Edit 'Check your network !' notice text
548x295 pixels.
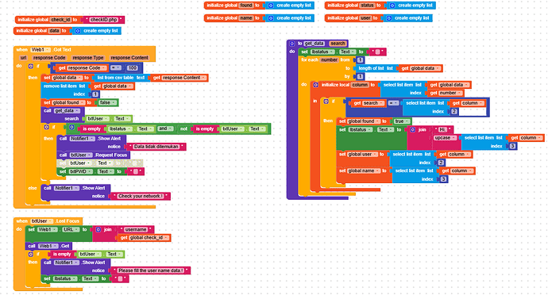(141, 196)
